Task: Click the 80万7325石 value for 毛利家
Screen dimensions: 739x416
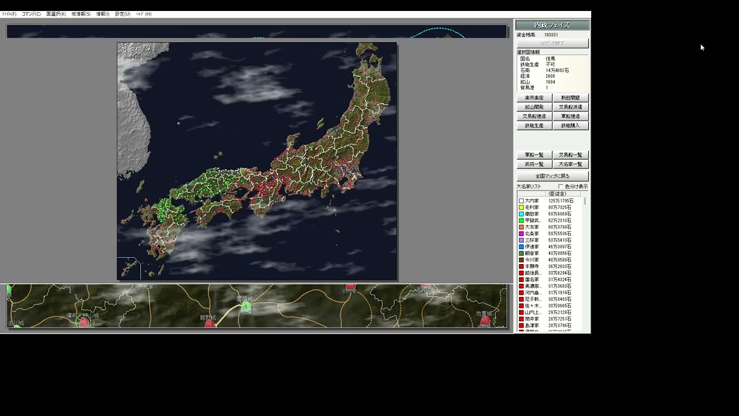Action: click(560, 207)
